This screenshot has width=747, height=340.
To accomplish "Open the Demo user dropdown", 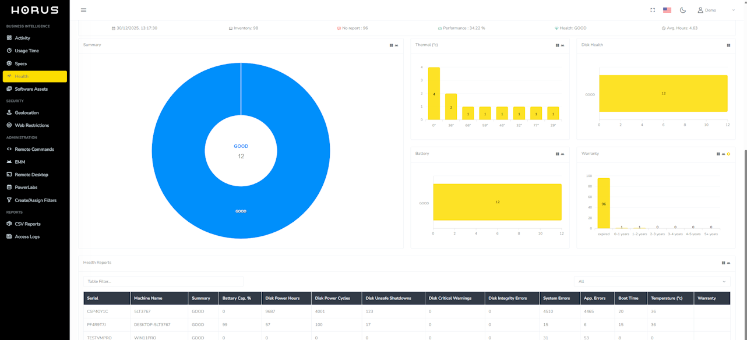I will [716, 10].
